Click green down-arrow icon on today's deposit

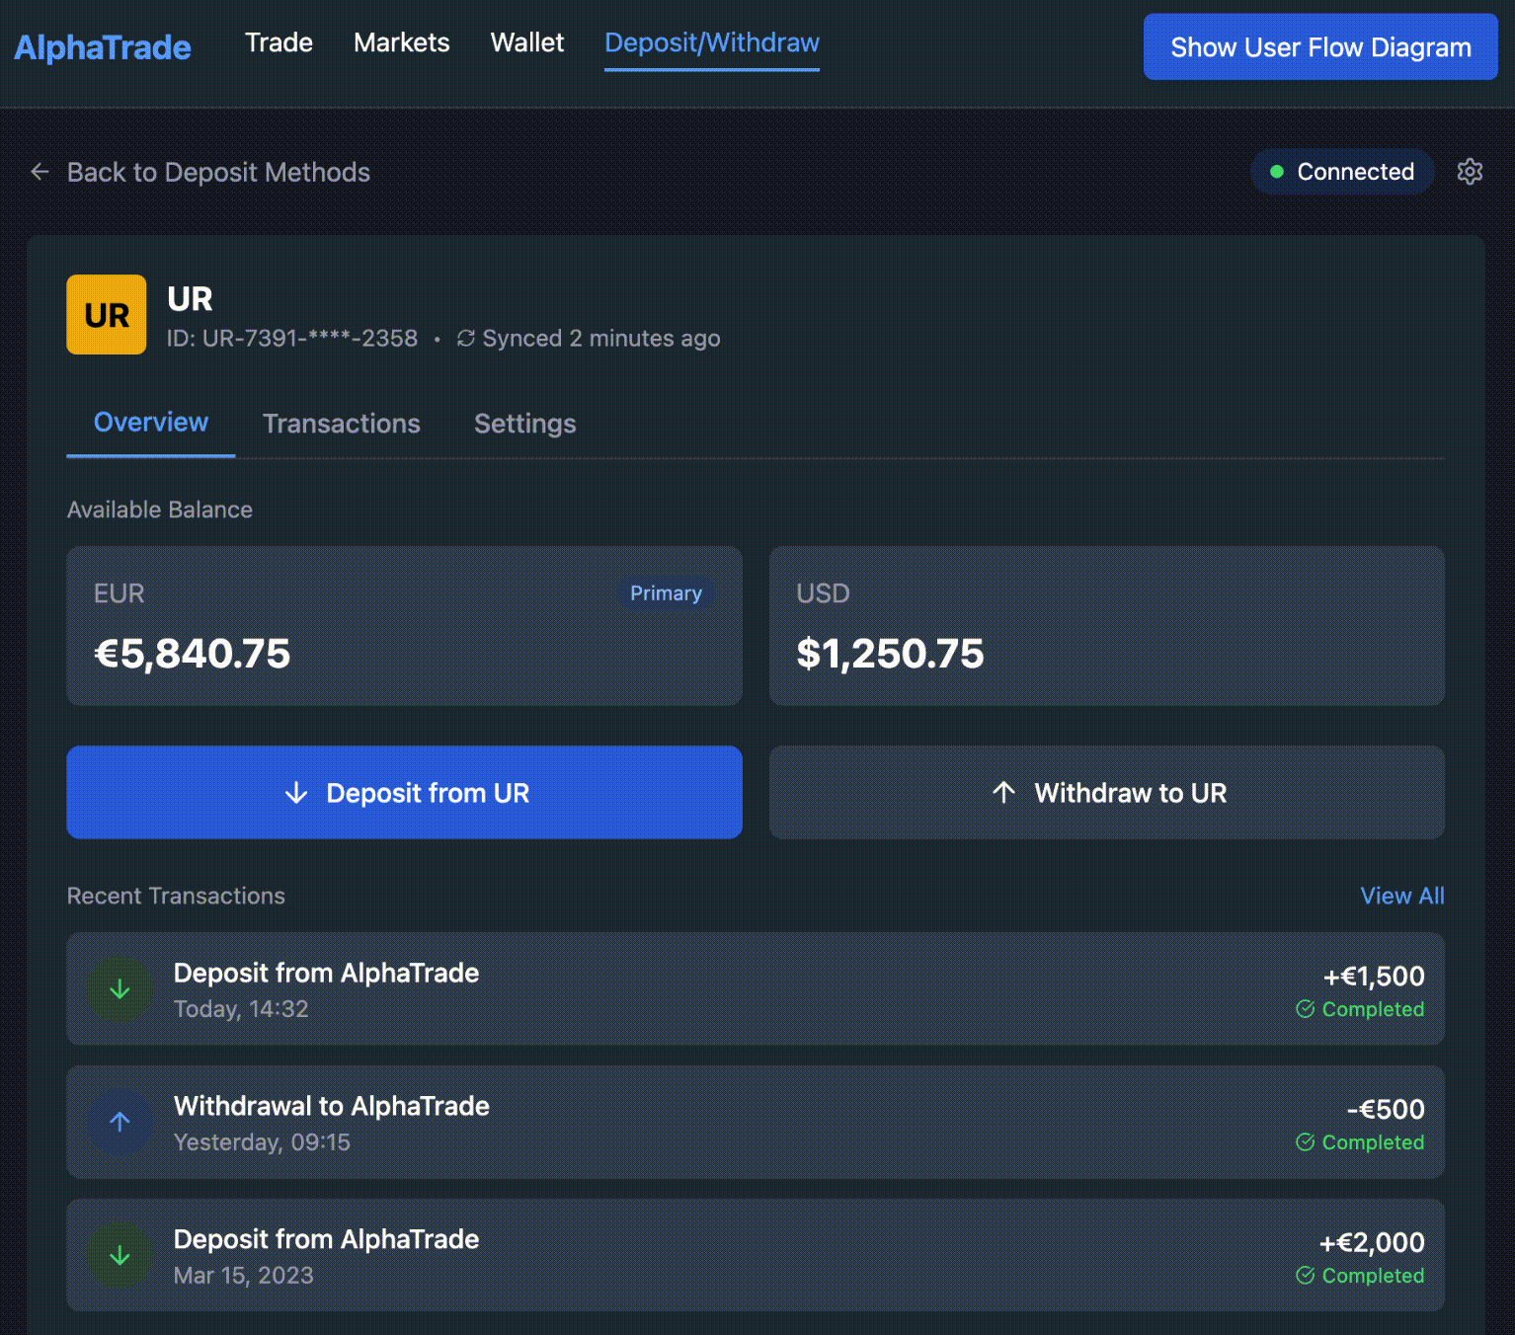pyautogui.click(x=120, y=989)
